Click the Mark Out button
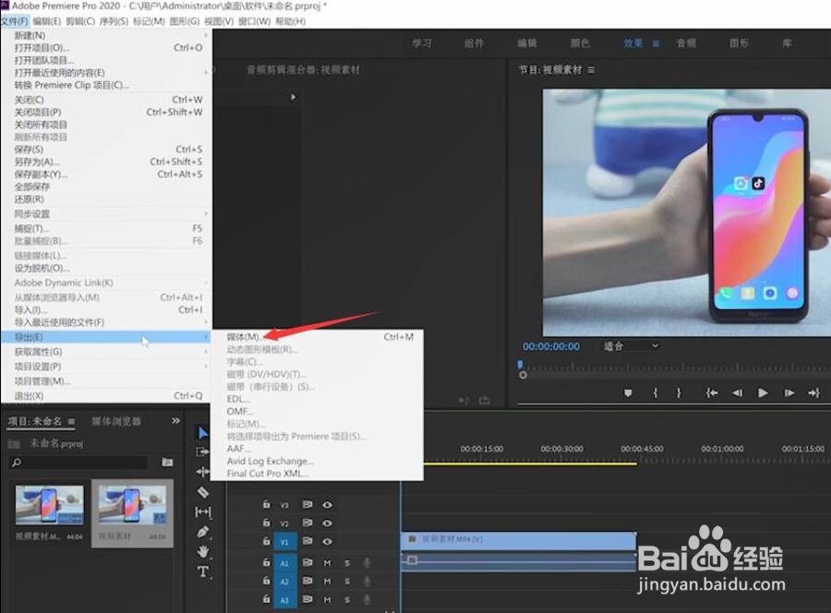This screenshot has height=613, width=831. 679,393
